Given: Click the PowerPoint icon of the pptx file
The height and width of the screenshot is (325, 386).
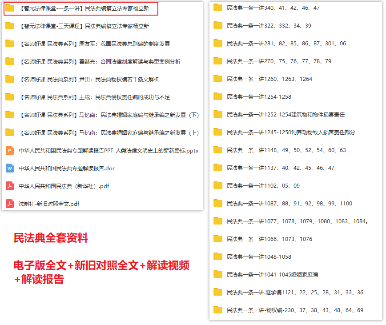Looking at the screenshot, I should [x=10, y=150].
